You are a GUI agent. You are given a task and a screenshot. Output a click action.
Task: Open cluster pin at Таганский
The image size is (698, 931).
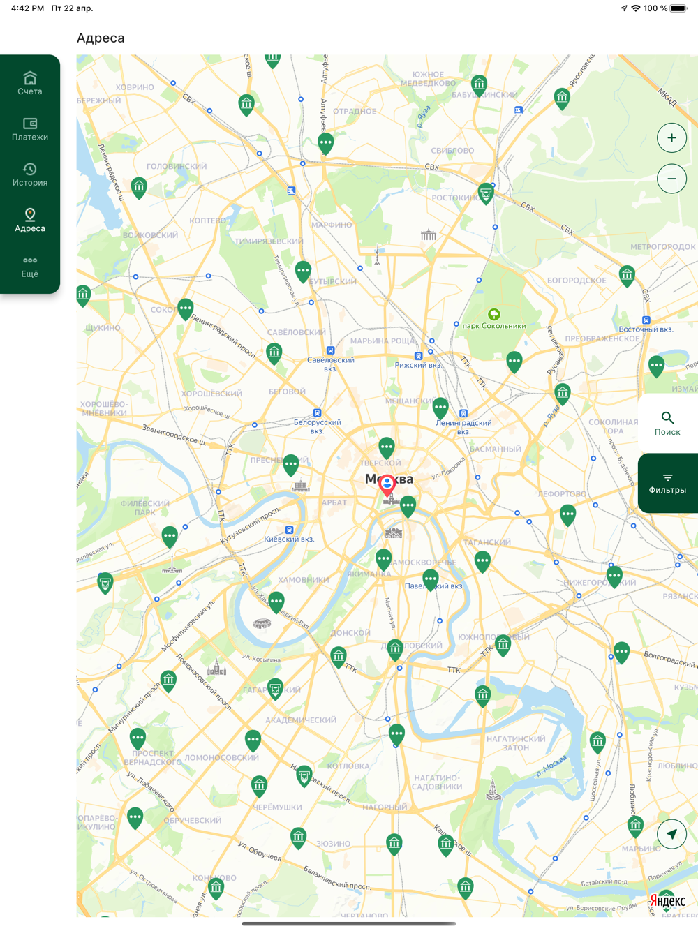pyautogui.click(x=482, y=563)
